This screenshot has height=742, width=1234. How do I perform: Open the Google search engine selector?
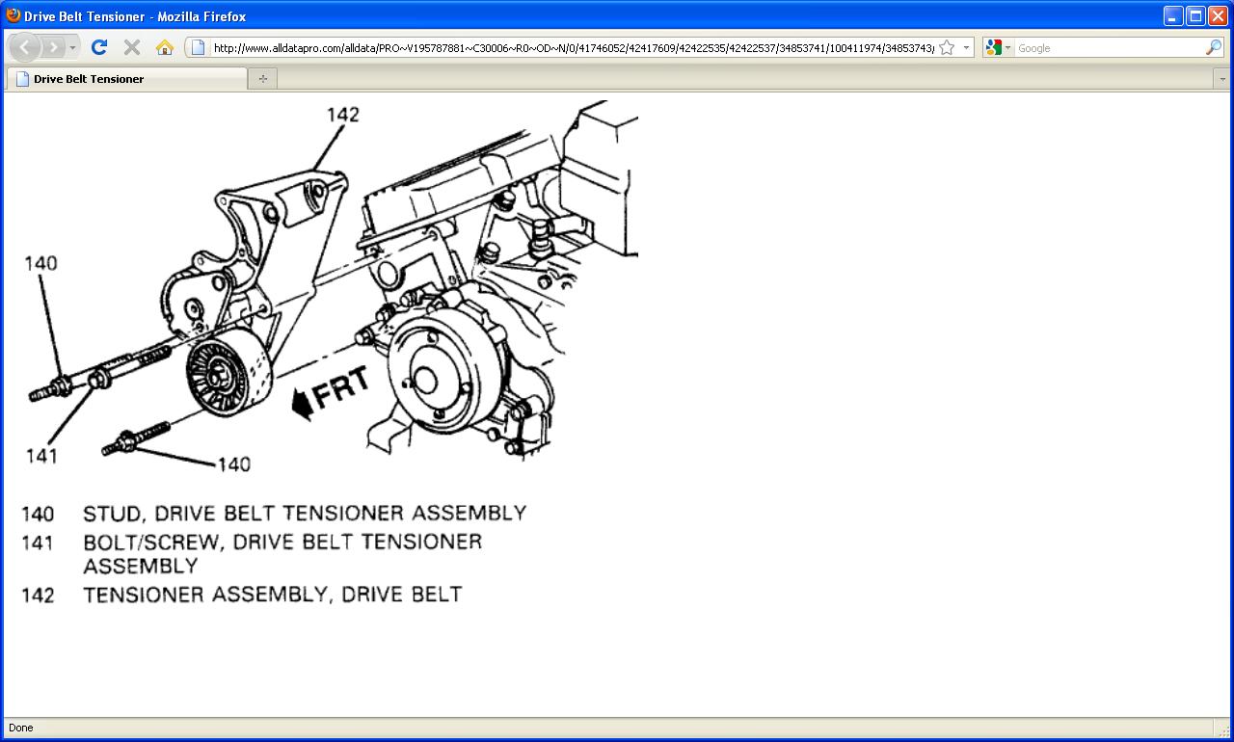pos(999,47)
